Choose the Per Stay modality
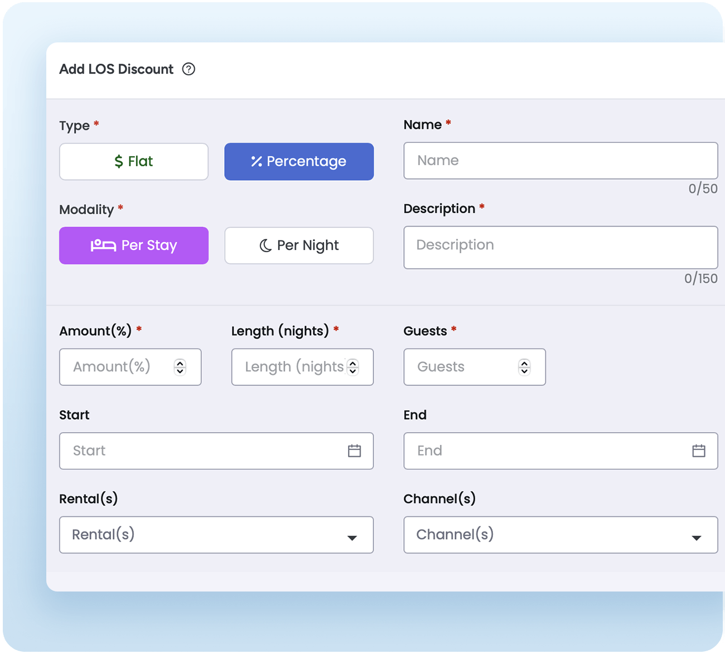725x654 pixels. point(134,246)
